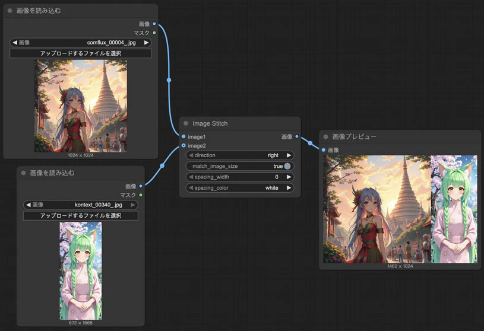The height and width of the screenshot is (331, 484).
Task: Decrease spacing_width value
Action: point(191,177)
